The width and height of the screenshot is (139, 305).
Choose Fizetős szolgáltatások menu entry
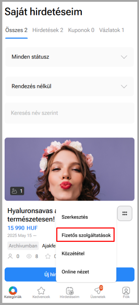[86, 235]
